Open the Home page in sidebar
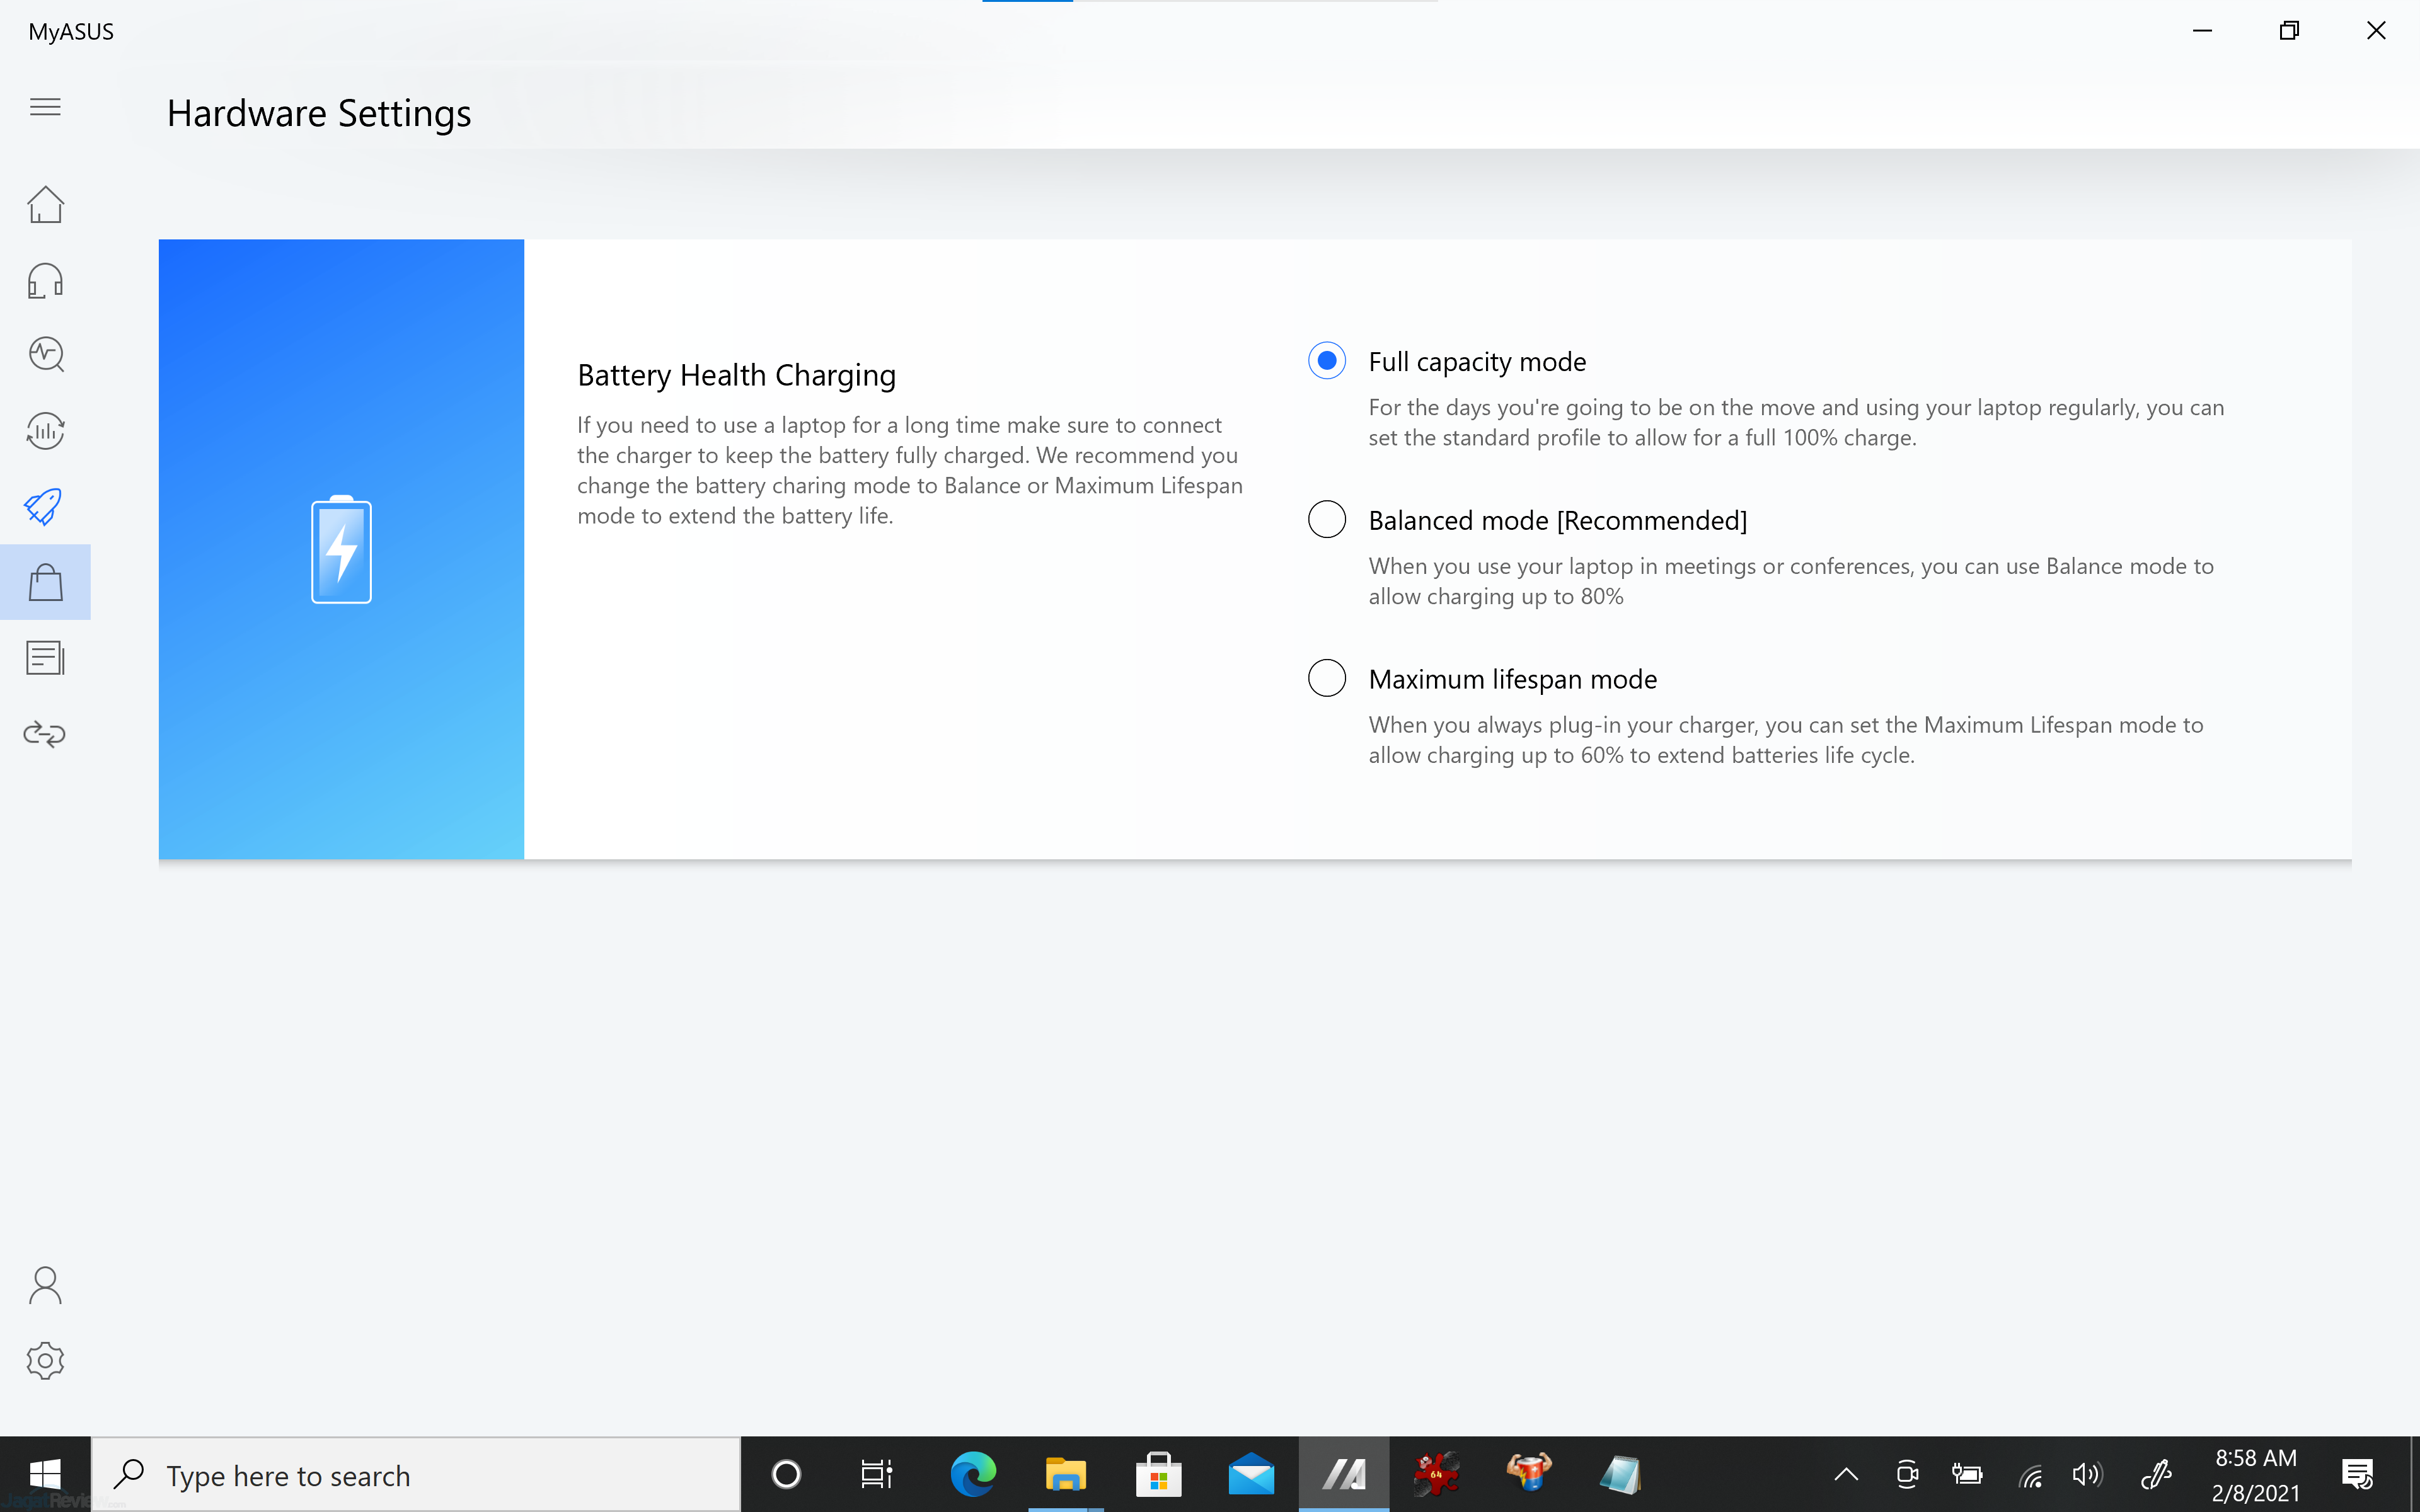This screenshot has width=2420, height=1512. 45,205
